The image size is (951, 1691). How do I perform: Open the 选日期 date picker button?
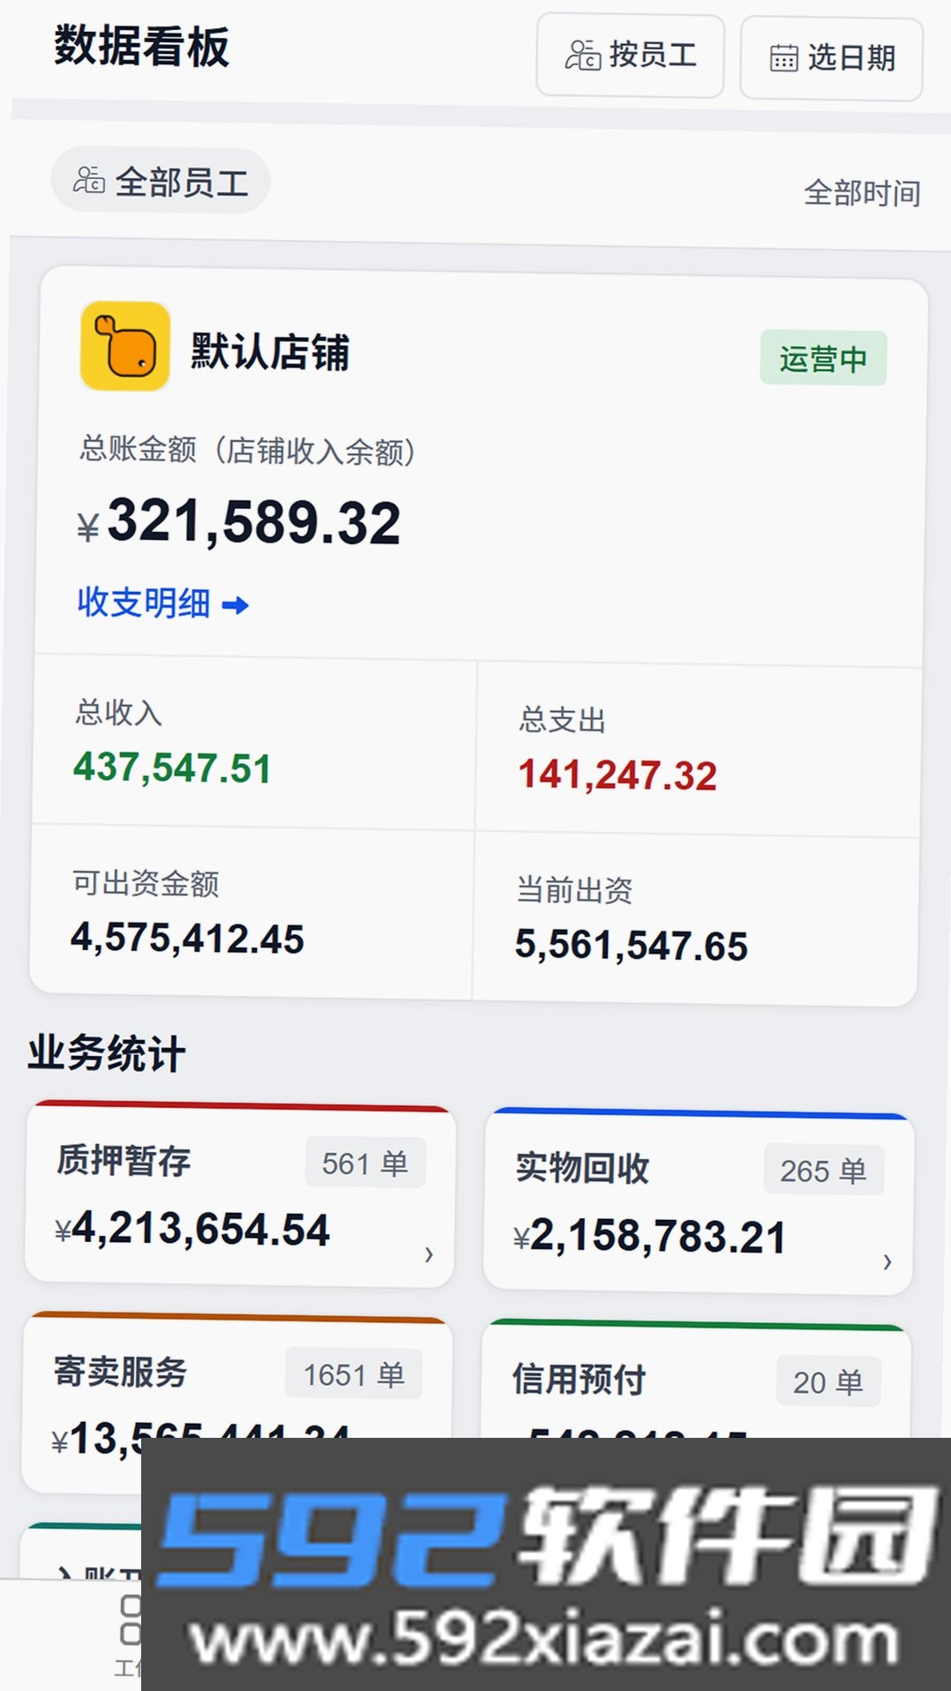[831, 58]
